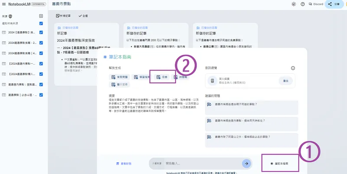Screen dimensions: 347x174
Task: Generate 簡介文件 briefing document
Action: [120, 85]
